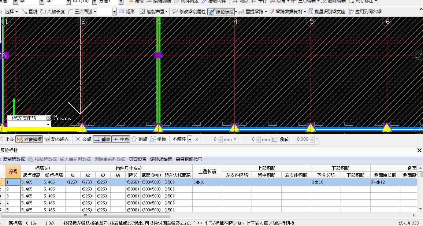
Task: Click 梁跨数据复制 beam span data copy
Action: [286, 12]
